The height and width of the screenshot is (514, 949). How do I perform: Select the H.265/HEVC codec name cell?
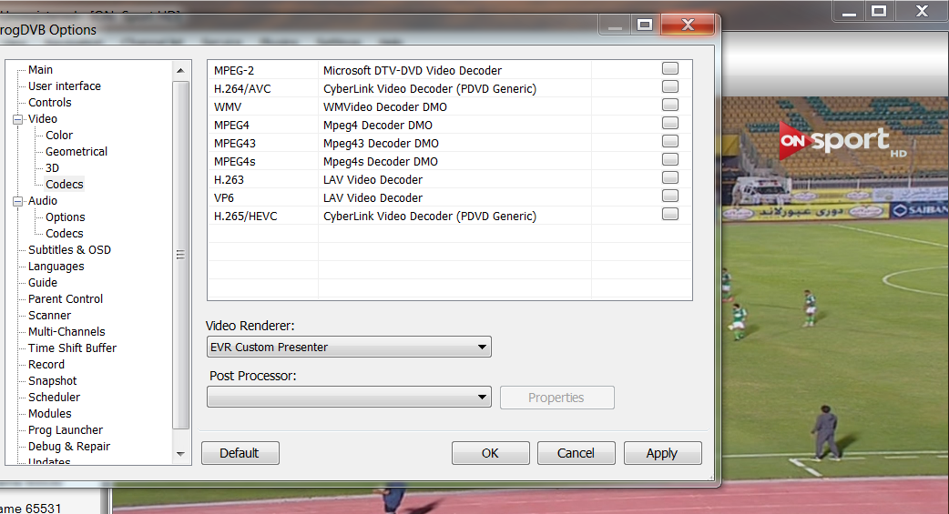coord(263,216)
